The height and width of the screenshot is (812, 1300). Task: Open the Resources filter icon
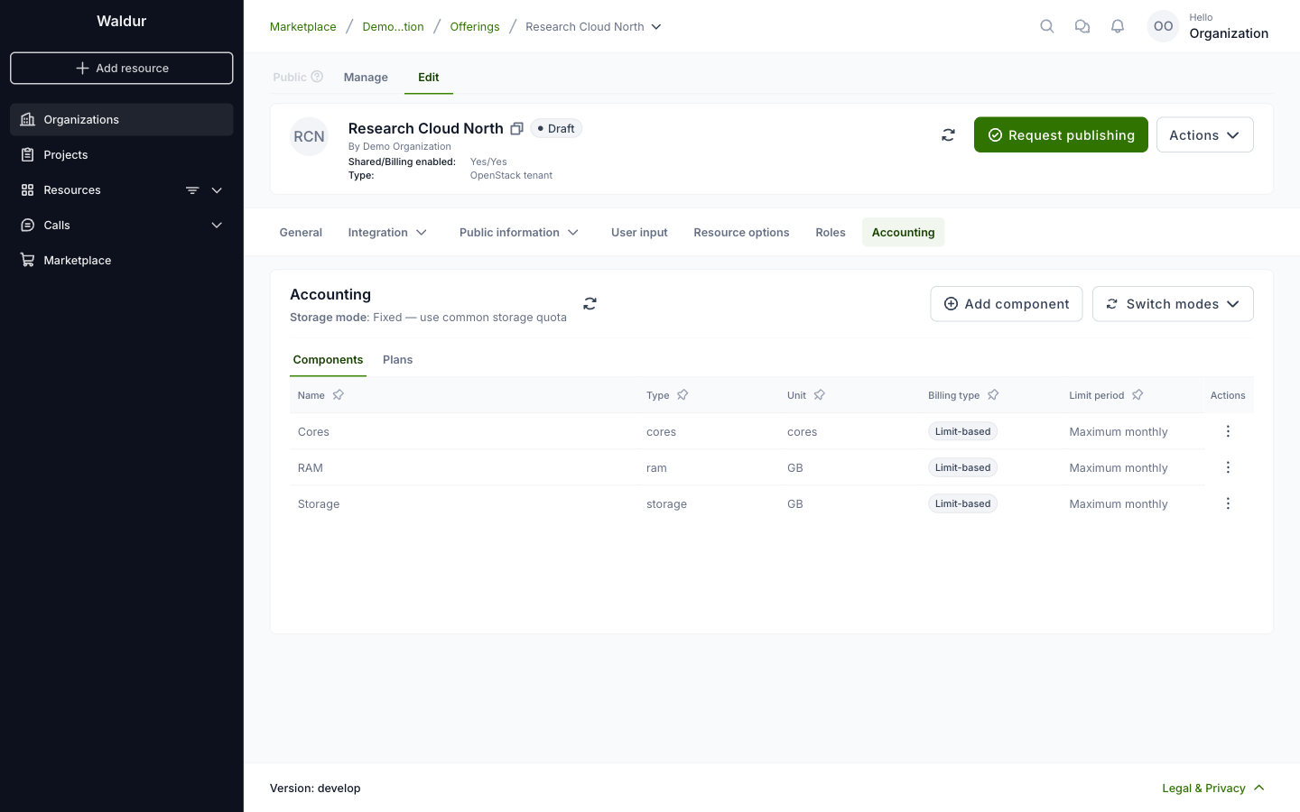(x=192, y=190)
